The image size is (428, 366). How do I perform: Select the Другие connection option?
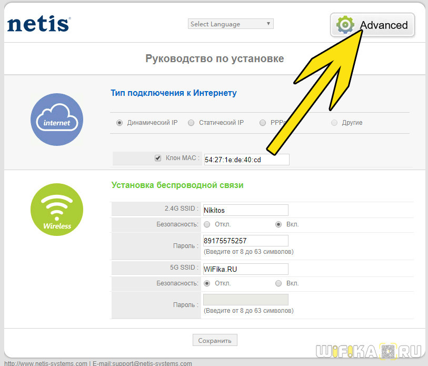tap(334, 123)
